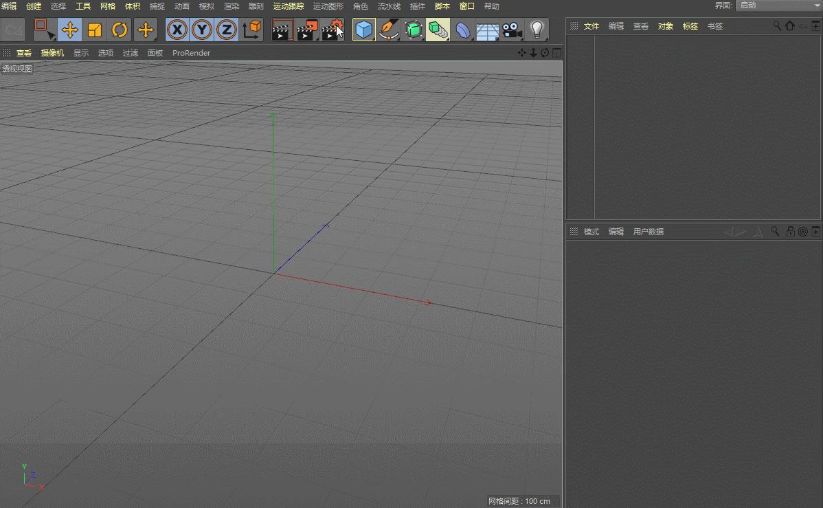Open the 工具 menu
Viewport: 823px width, 508px height.
coord(83,6)
